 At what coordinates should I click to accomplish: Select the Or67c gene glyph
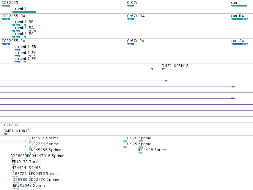(x=131, y=6)
